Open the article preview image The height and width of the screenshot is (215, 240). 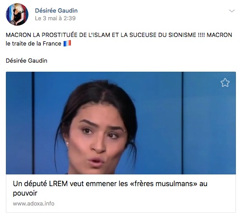121,123
